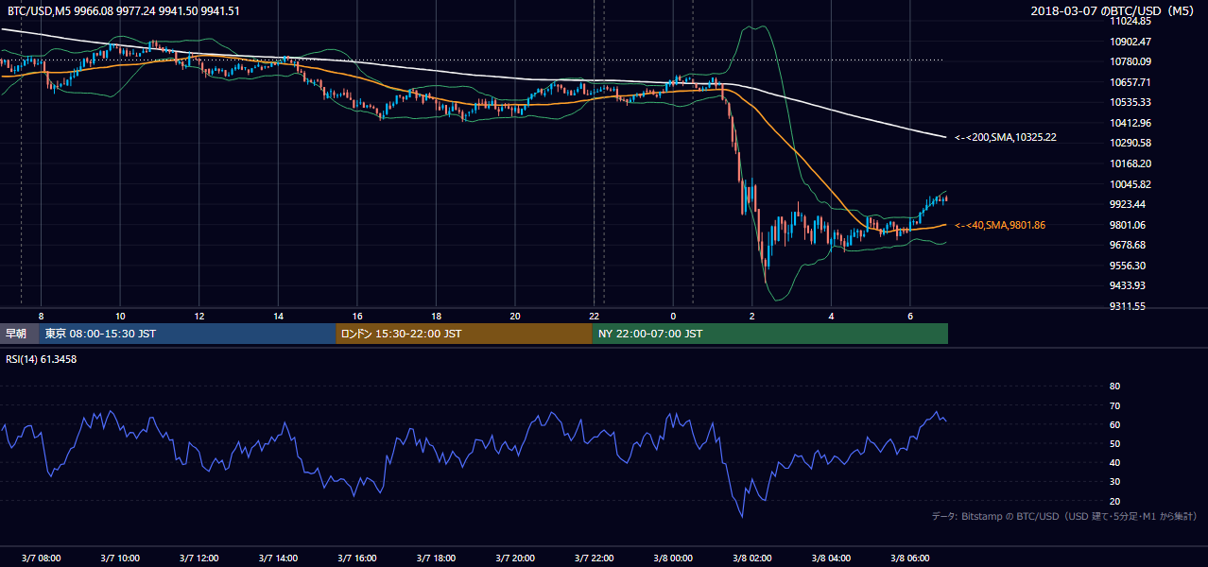
Task: Click price axis value 9311.55
Action: pos(1128,306)
